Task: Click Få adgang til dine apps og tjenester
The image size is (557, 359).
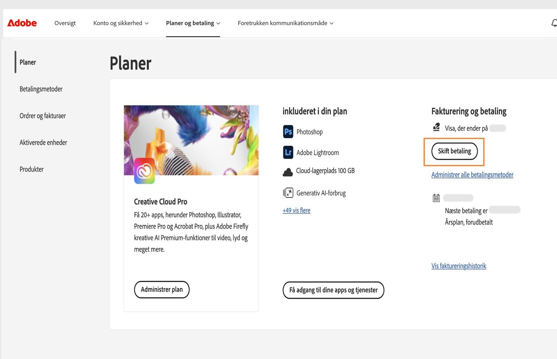Action: [333, 290]
